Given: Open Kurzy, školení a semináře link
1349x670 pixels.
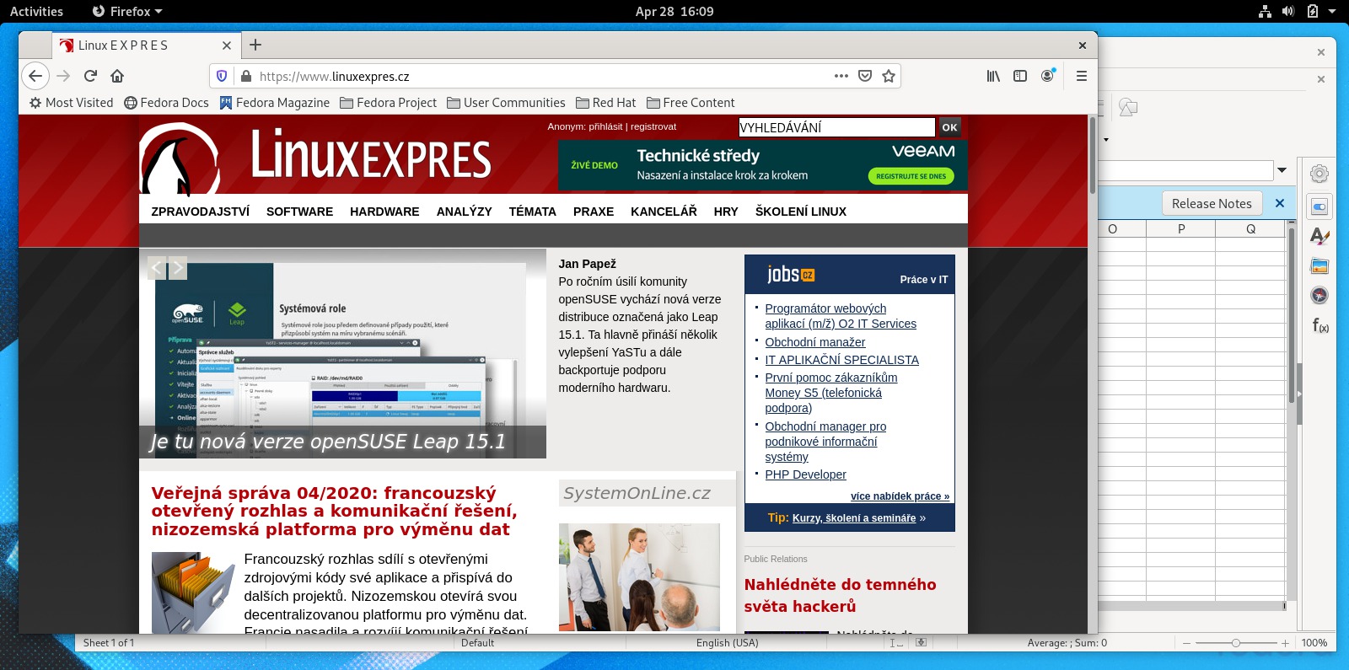Looking at the screenshot, I should 853,518.
